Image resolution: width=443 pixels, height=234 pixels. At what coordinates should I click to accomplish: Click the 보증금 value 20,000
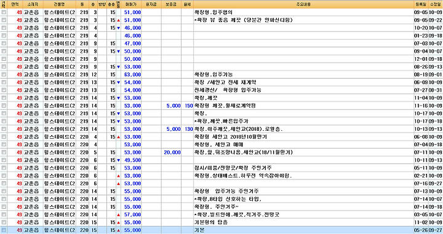172,152
